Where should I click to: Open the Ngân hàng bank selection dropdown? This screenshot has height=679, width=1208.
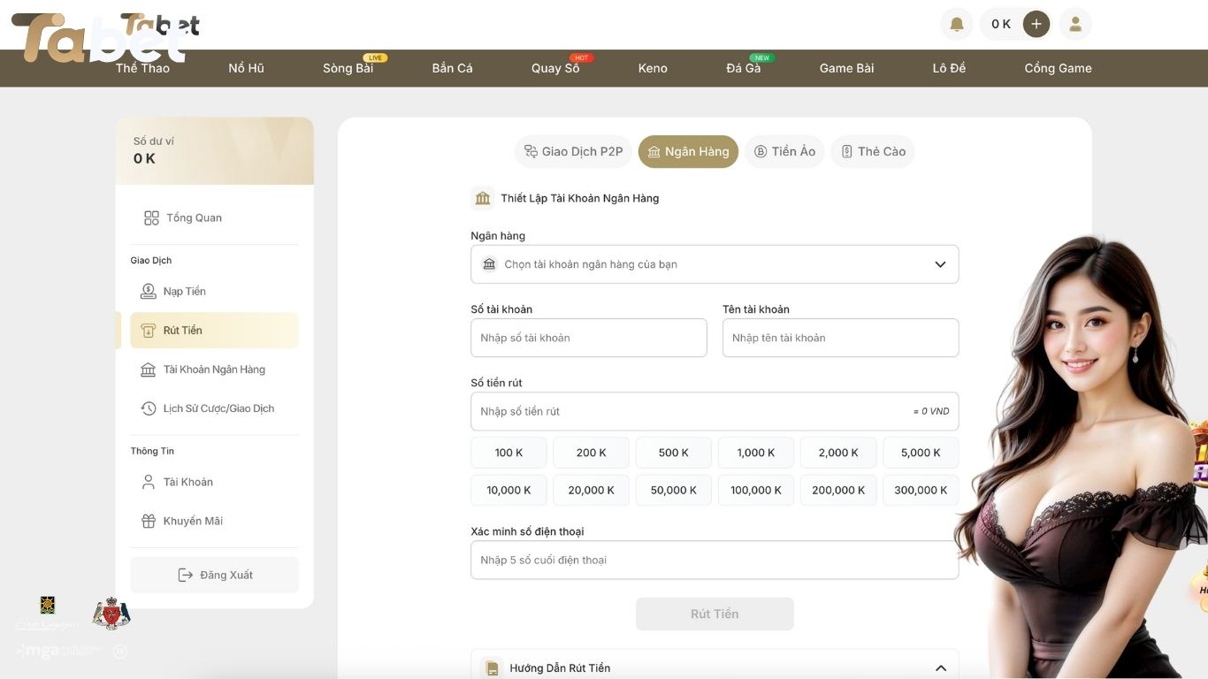[x=714, y=264]
